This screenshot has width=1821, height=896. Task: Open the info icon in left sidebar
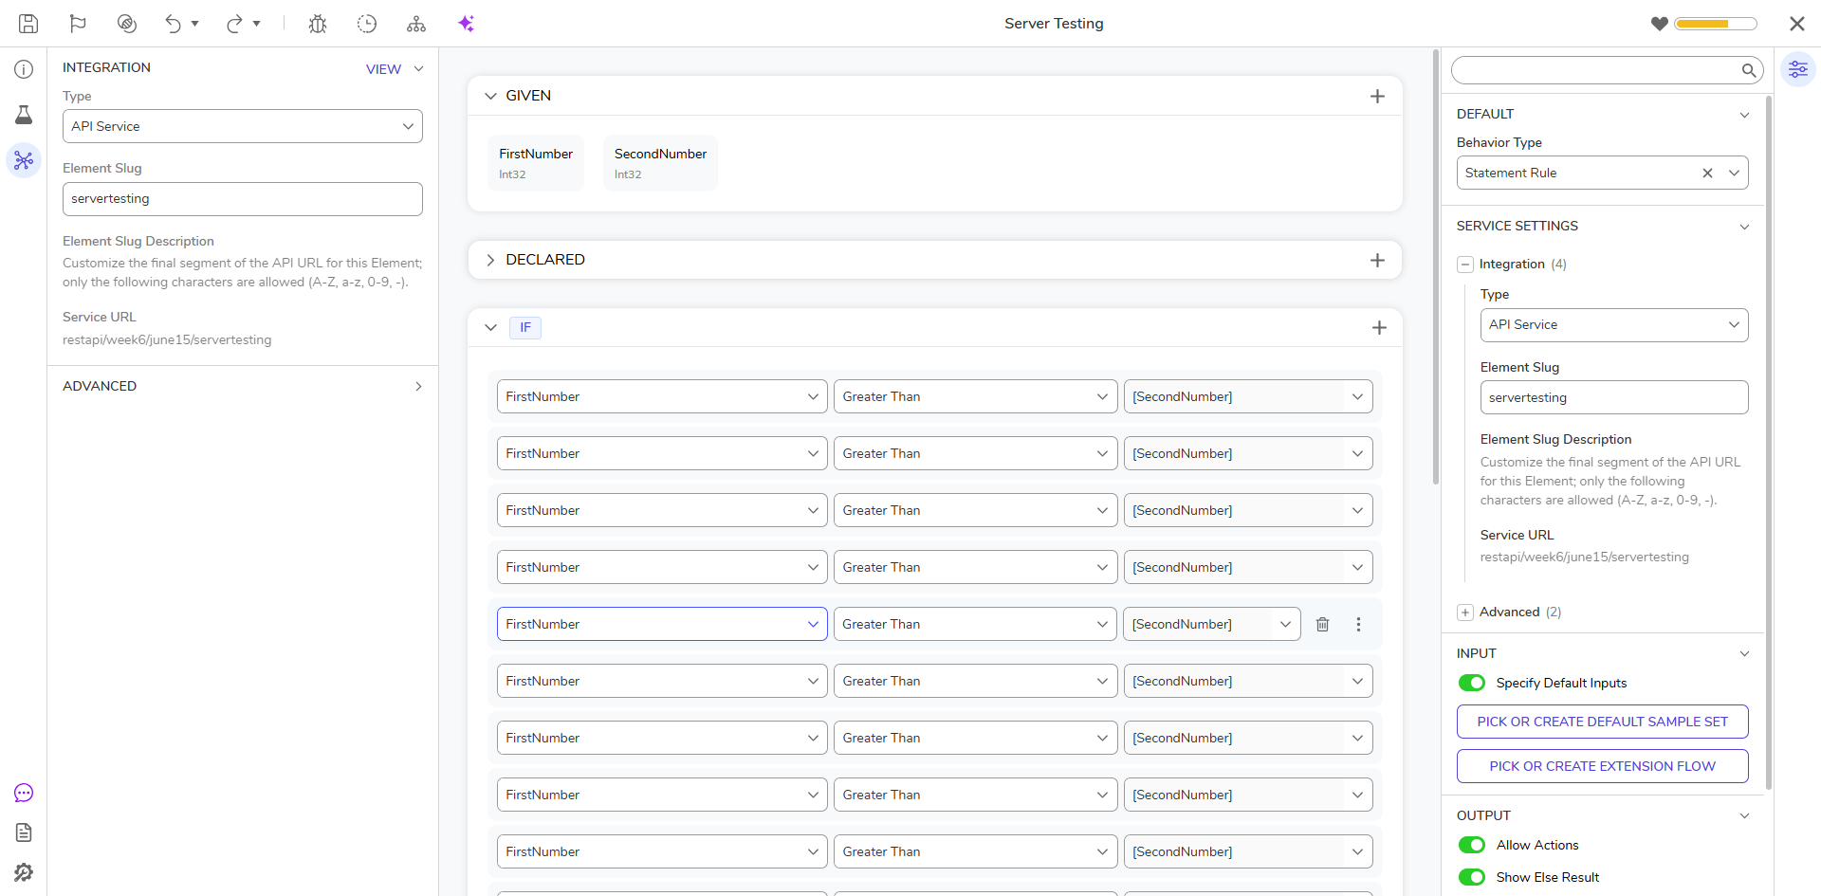click(24, 69)
